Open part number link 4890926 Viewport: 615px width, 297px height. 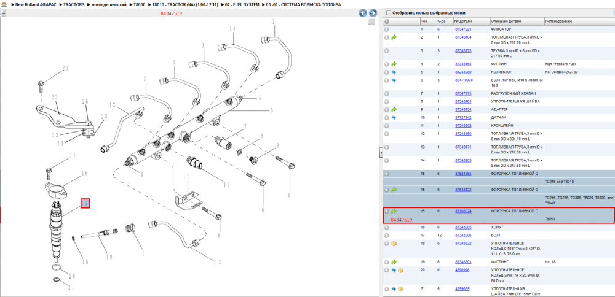[462, 271]
